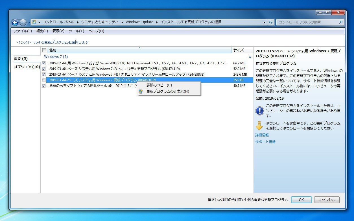This screenshot has height=221, width=354.
Task: Click the refresh button beside address bar
Action: [271, 22]
